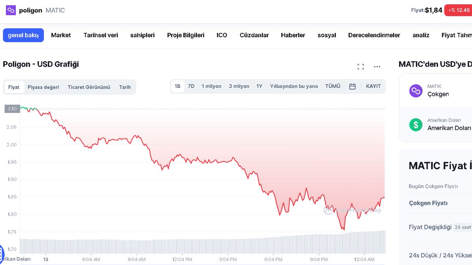Click the 13 date axis label
472x265 pixels.
46,260
